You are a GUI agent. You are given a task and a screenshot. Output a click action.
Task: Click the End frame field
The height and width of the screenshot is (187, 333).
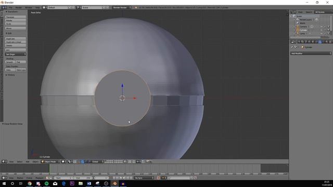point(83,178)
